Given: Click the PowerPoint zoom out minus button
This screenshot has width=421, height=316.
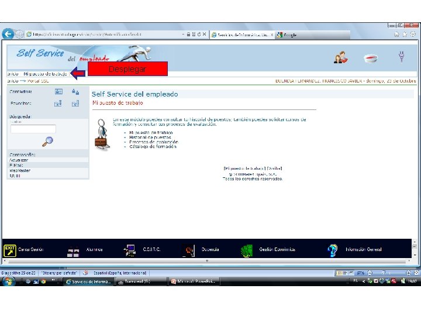Looking at the screenshot, I should tap(370, 273).
